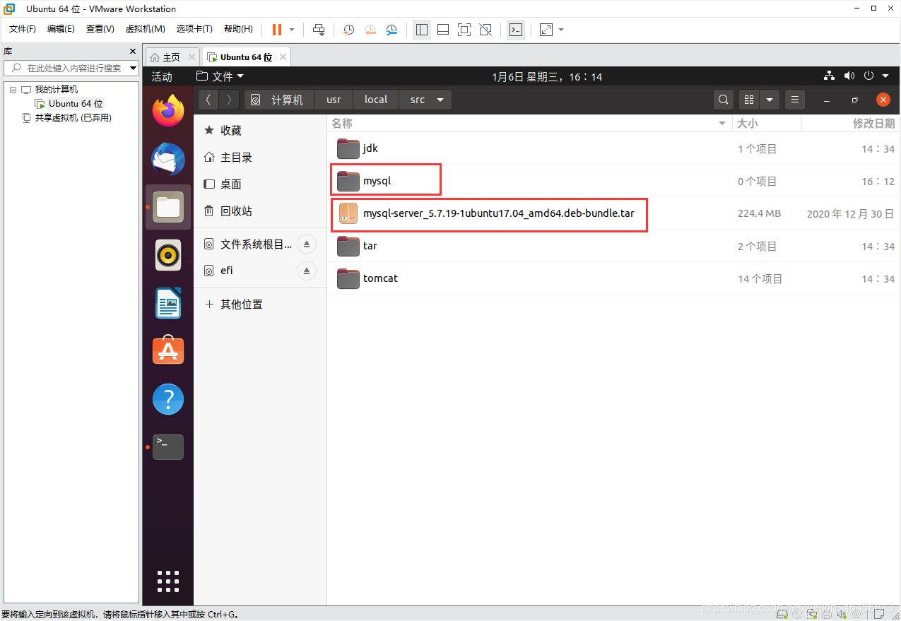Launch LibreOffice Writer from the dock
The height and width of the screenshot is (621, 901).
[168, 303]
